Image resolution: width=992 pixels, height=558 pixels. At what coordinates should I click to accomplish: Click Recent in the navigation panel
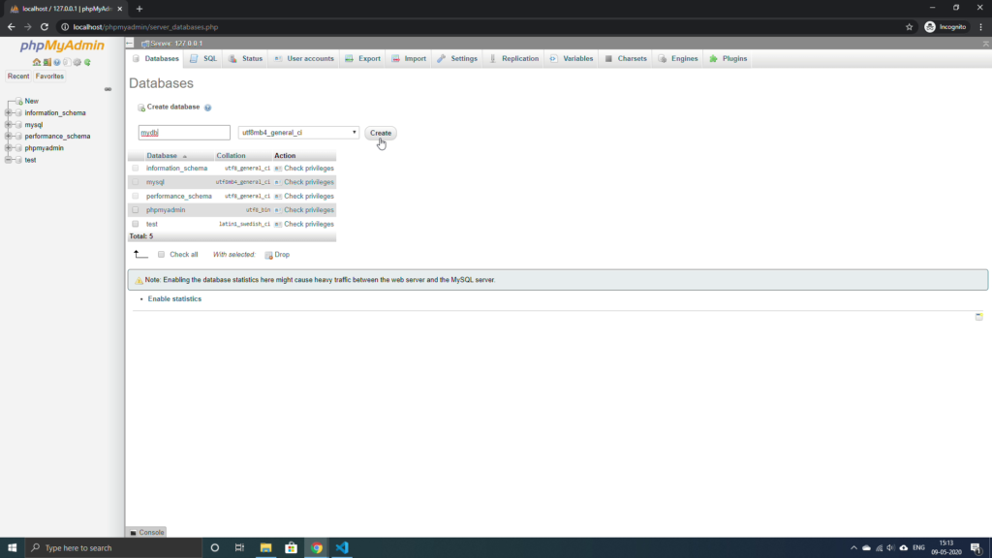tap(18, 76)
